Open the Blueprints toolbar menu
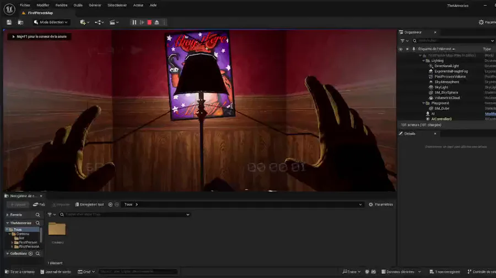This screenshot has height=278, width=496. (99, 23)
